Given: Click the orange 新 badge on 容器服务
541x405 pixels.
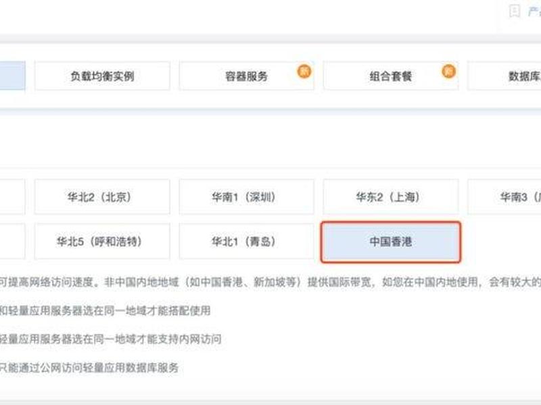Looking at the screenshot, I should 304,72.
